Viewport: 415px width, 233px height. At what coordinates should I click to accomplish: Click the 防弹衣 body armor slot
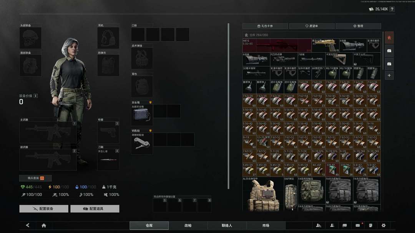pos(108,66)
